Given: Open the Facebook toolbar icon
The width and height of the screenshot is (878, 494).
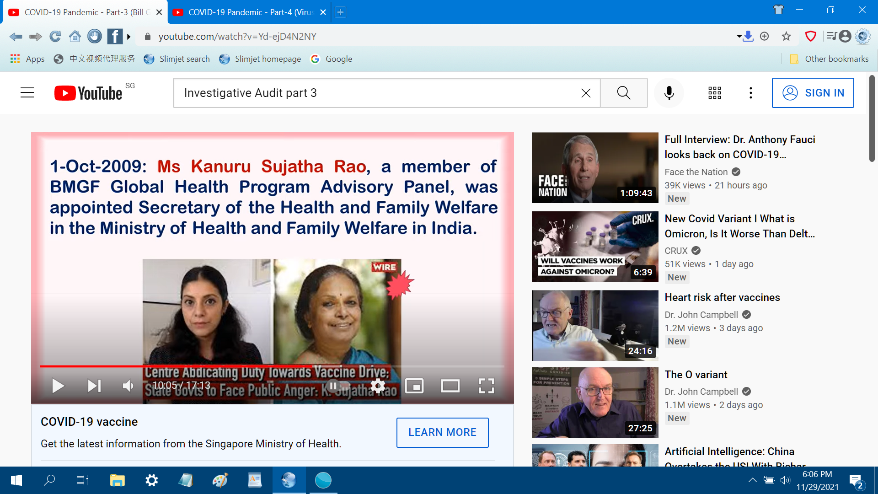Looking at the screenshot, I should pos(114,36).
